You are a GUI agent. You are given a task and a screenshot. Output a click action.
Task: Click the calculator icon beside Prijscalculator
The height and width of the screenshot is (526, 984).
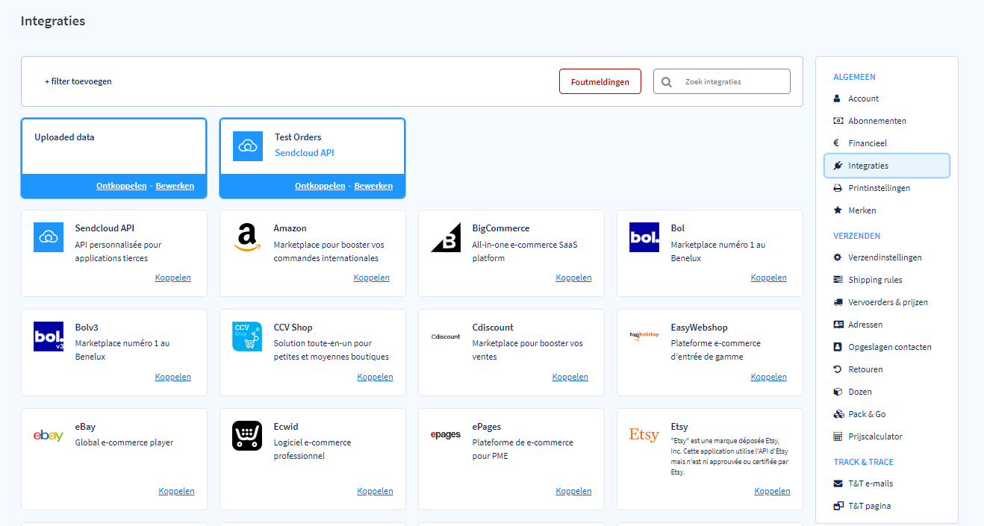pyautogui.click(x=838, y=436)
